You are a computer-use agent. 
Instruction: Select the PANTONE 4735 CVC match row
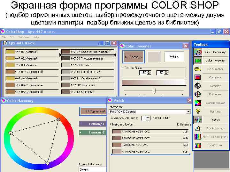coord(150,152)
